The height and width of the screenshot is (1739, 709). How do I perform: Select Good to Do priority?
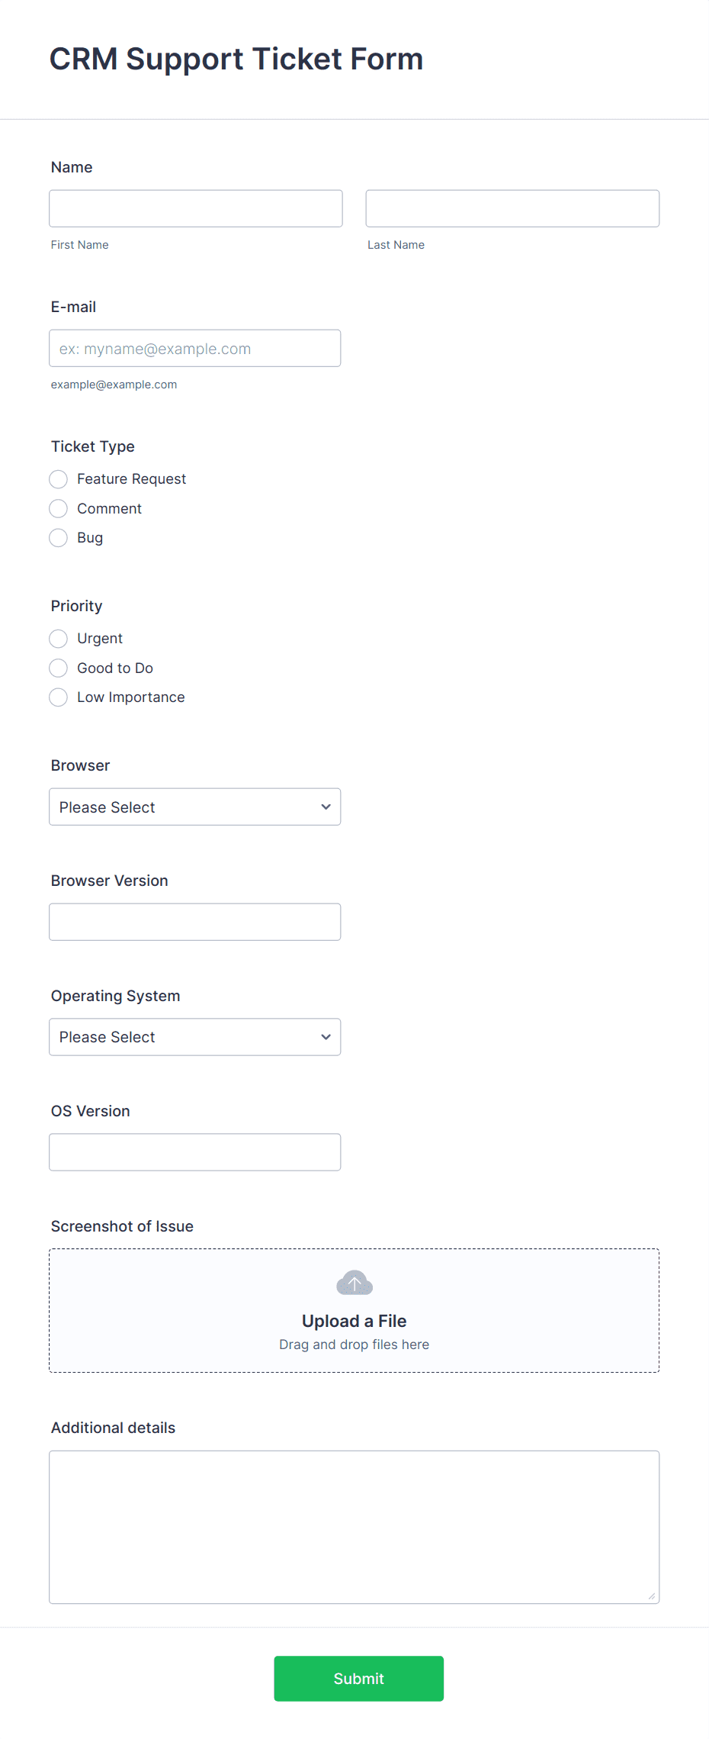(x=58, y=668)
